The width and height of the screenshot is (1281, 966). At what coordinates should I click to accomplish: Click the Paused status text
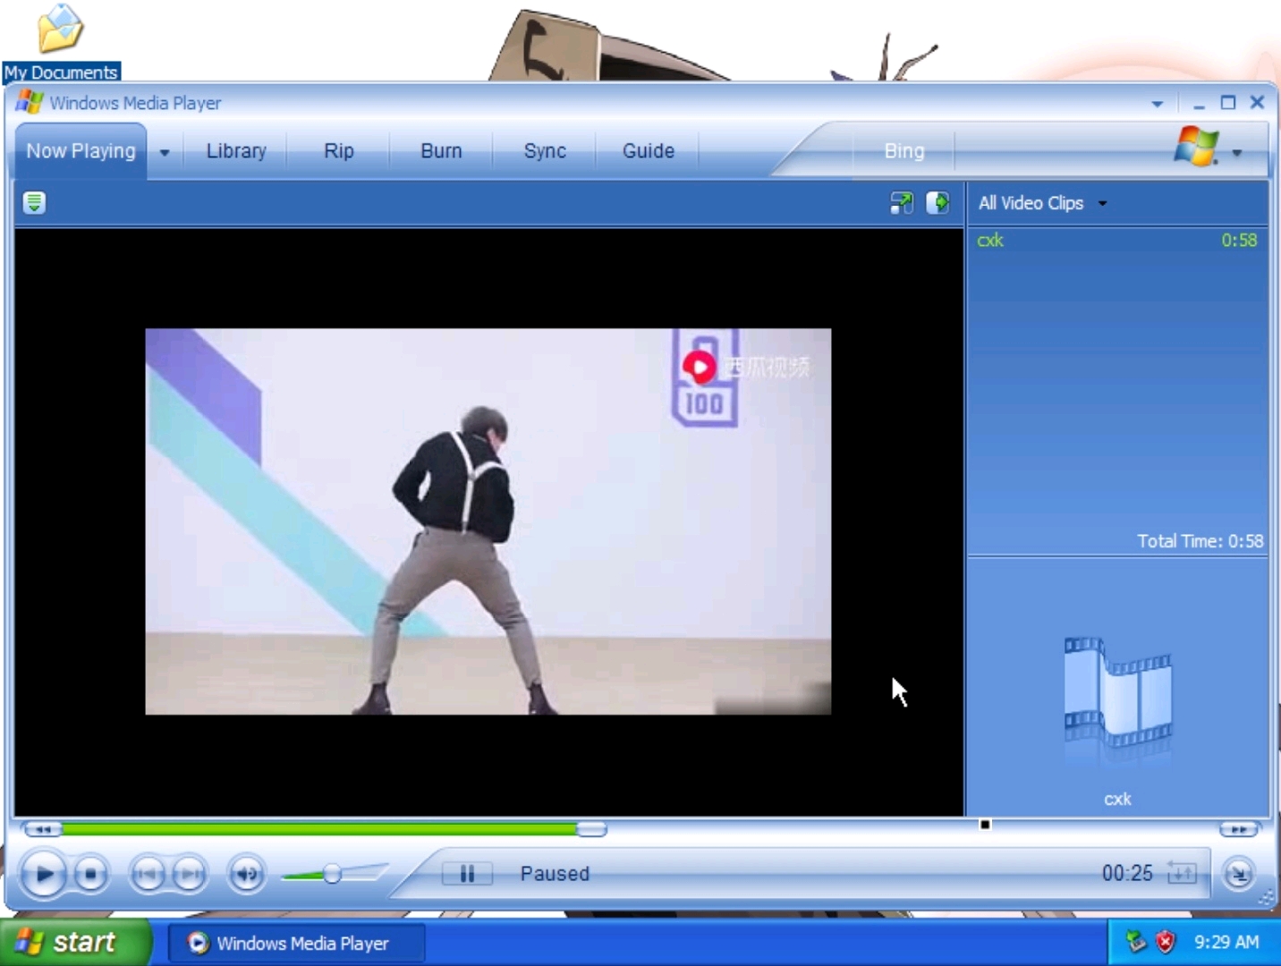pos(555,874)
